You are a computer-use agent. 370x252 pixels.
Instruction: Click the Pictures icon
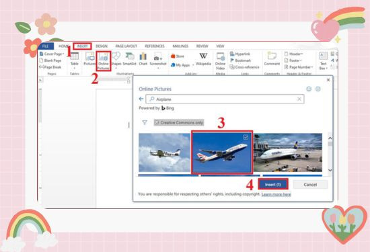(89, 59)
